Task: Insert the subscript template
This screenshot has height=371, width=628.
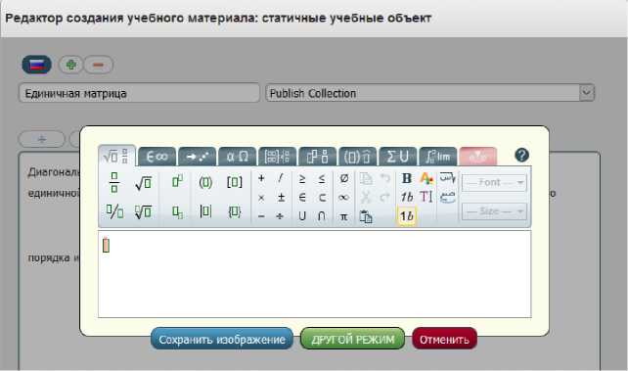Action: coord(177,212)
